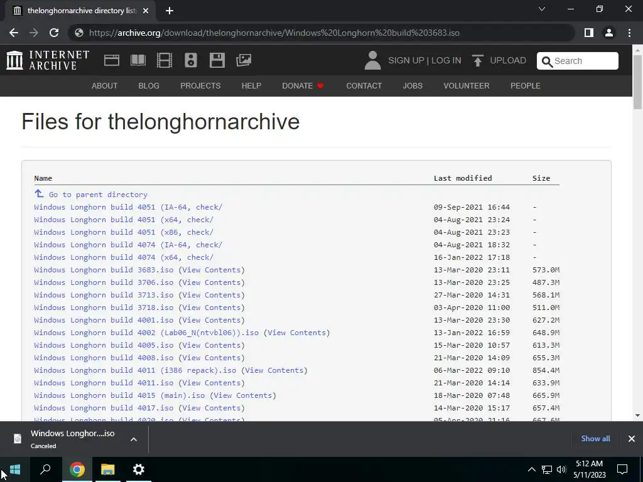Open the Images icon in header
This screenshot has height=482, width=643.
(x=244, y=60)
